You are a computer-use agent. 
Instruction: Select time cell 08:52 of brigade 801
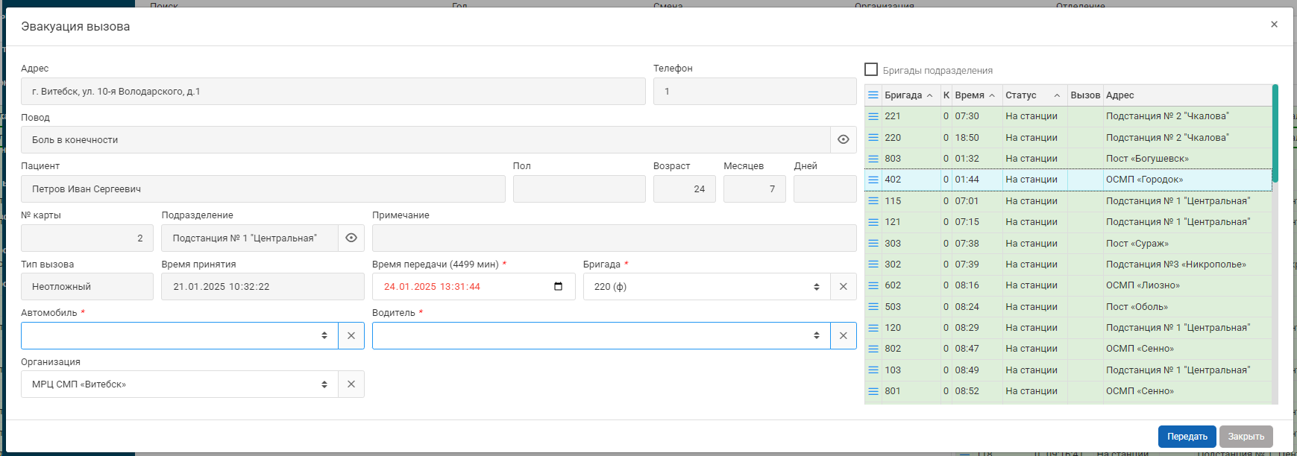tap(977, 391)
